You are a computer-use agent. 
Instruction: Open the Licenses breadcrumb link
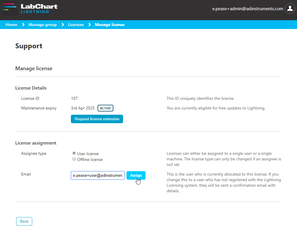[76, 25]
